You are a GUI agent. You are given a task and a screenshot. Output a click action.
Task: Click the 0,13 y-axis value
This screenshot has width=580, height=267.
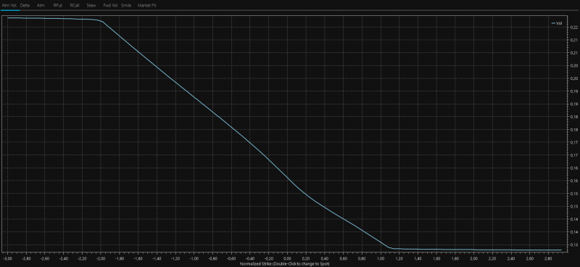(x=575, y=245)
